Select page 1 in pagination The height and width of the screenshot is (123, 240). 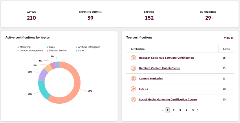[168, 110]
